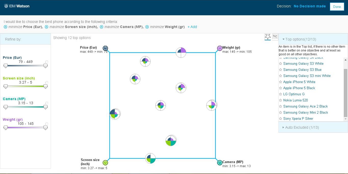Open the LG Optimus G link
Screen dimensions: 348x174
[294, 94]
